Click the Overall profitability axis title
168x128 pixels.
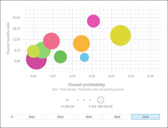87,84
